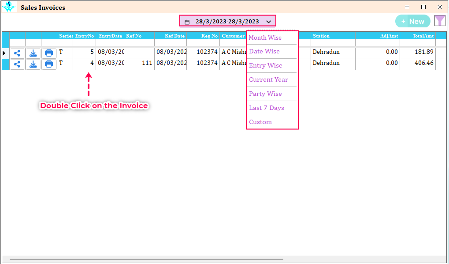Create a New sales invoice
The image size is (449, 264).
pos(412,21)
